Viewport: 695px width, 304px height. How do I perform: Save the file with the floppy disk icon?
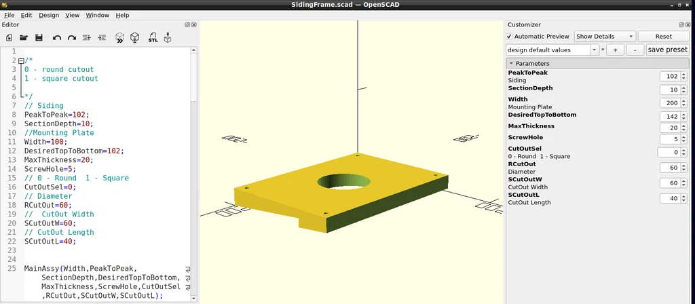(x=39, y=38)
